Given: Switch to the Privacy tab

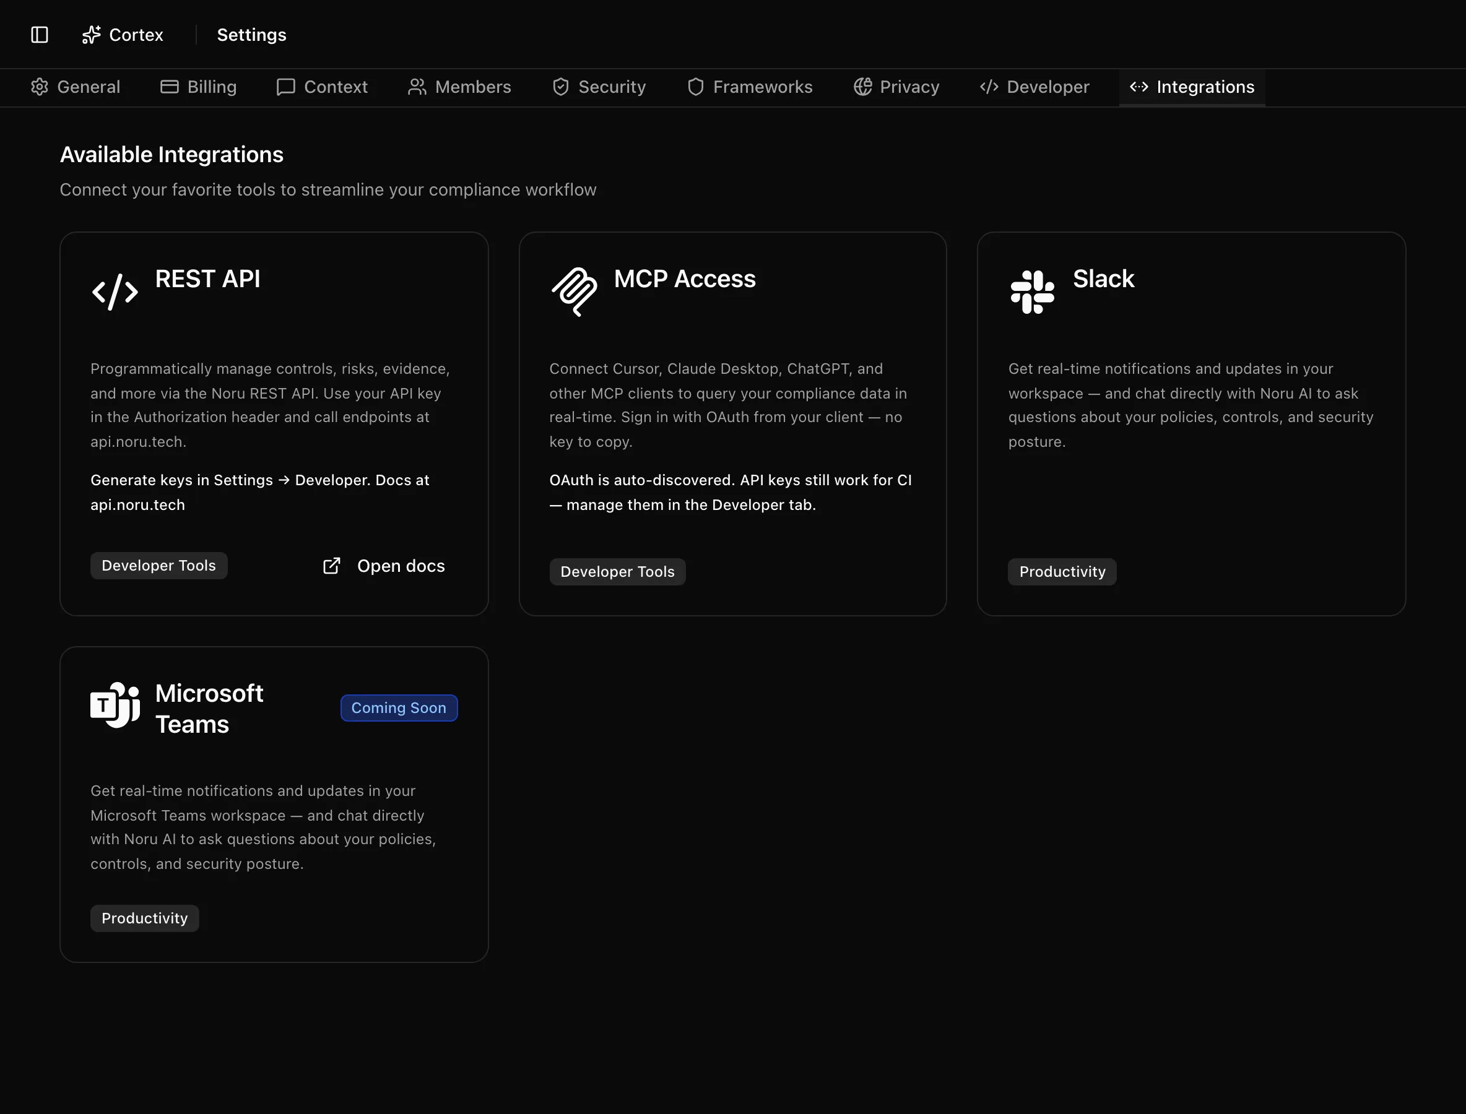Looking at the screenshot, I should point(896,87).
